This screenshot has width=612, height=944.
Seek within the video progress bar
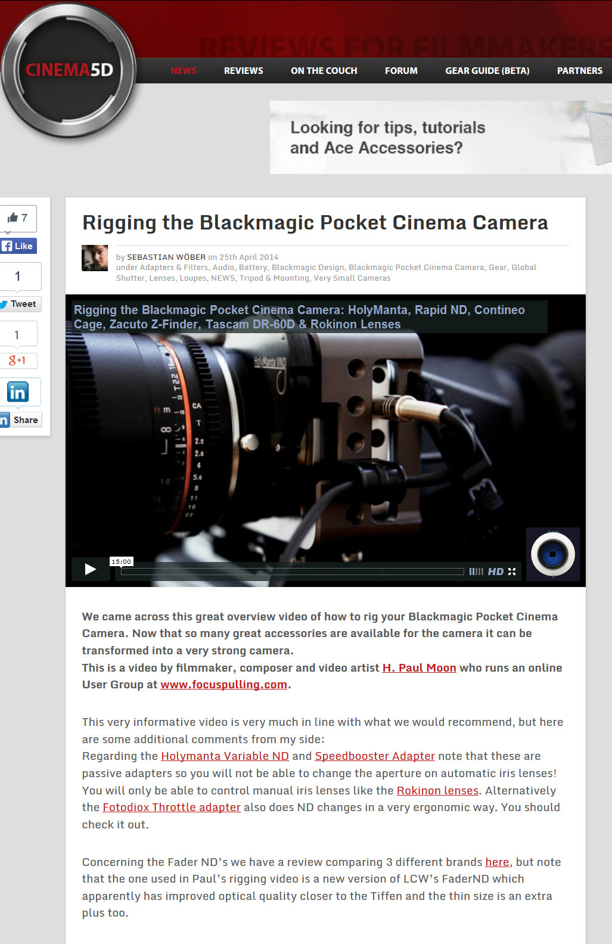pos(293,572)
